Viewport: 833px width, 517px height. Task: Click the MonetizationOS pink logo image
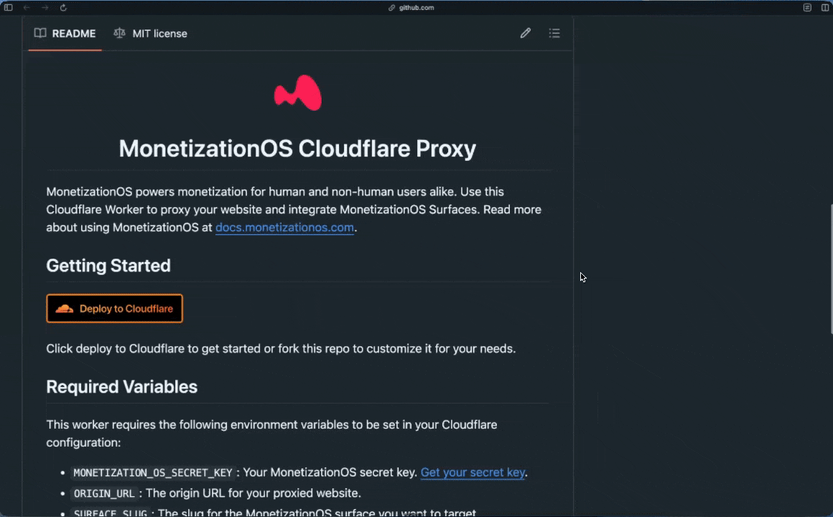pos(297,93)
